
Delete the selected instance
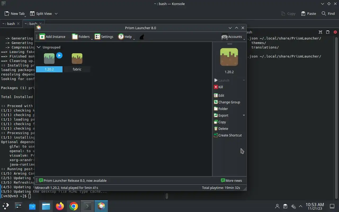pyautogui.click(x=221, y=129)
